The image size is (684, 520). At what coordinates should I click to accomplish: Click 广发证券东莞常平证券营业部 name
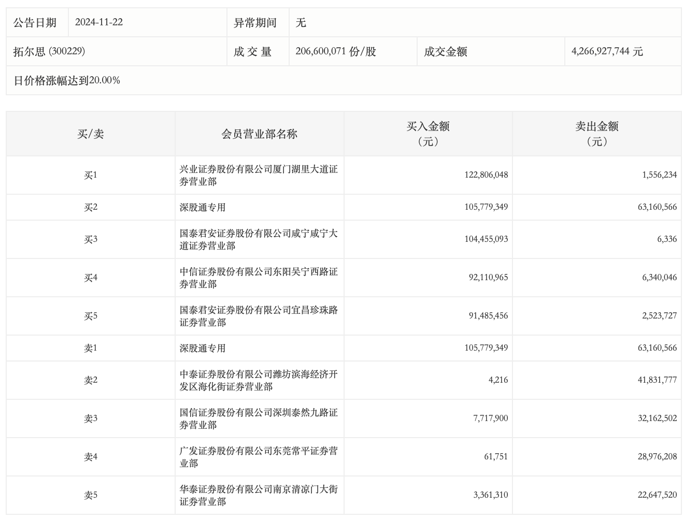point(259,457)
